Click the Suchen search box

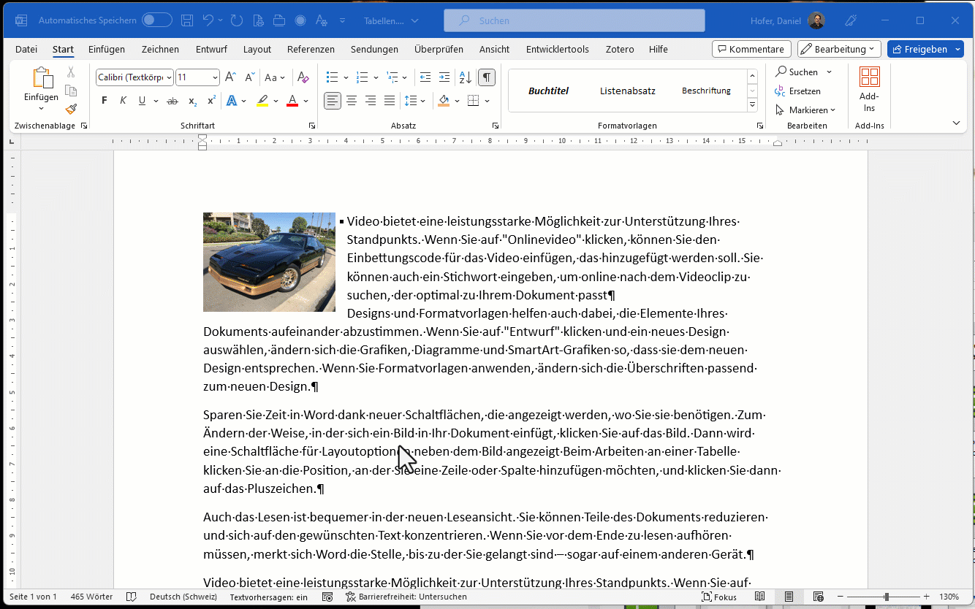pos(574,20)
